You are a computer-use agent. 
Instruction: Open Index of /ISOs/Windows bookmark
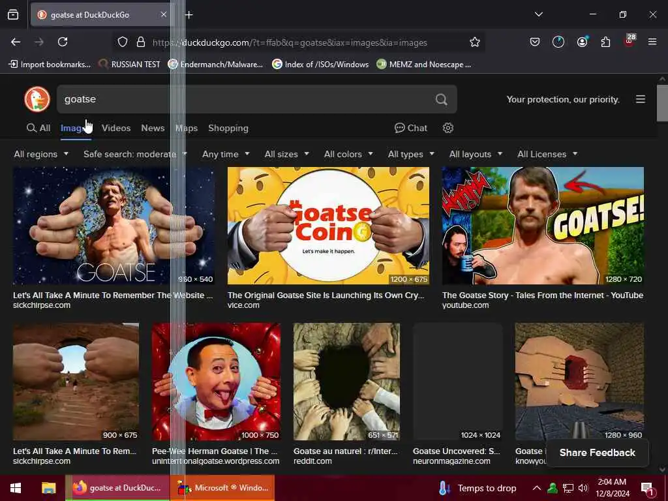click(x=320, y=65)
